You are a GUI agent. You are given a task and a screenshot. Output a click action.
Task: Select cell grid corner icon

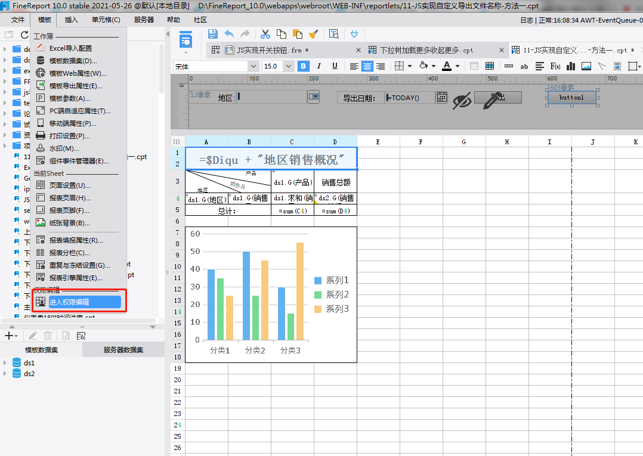pos(177,142)
